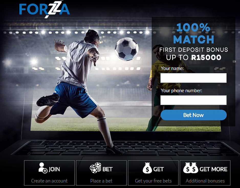Focus the Your name field
The width and height of the screenshot is (240, 188).
(x=193, y=78)
